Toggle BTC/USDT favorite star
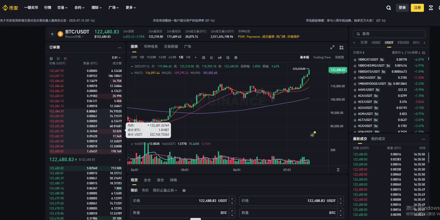The height and width of the screenshot is (220, 440). tap(52, 34)
